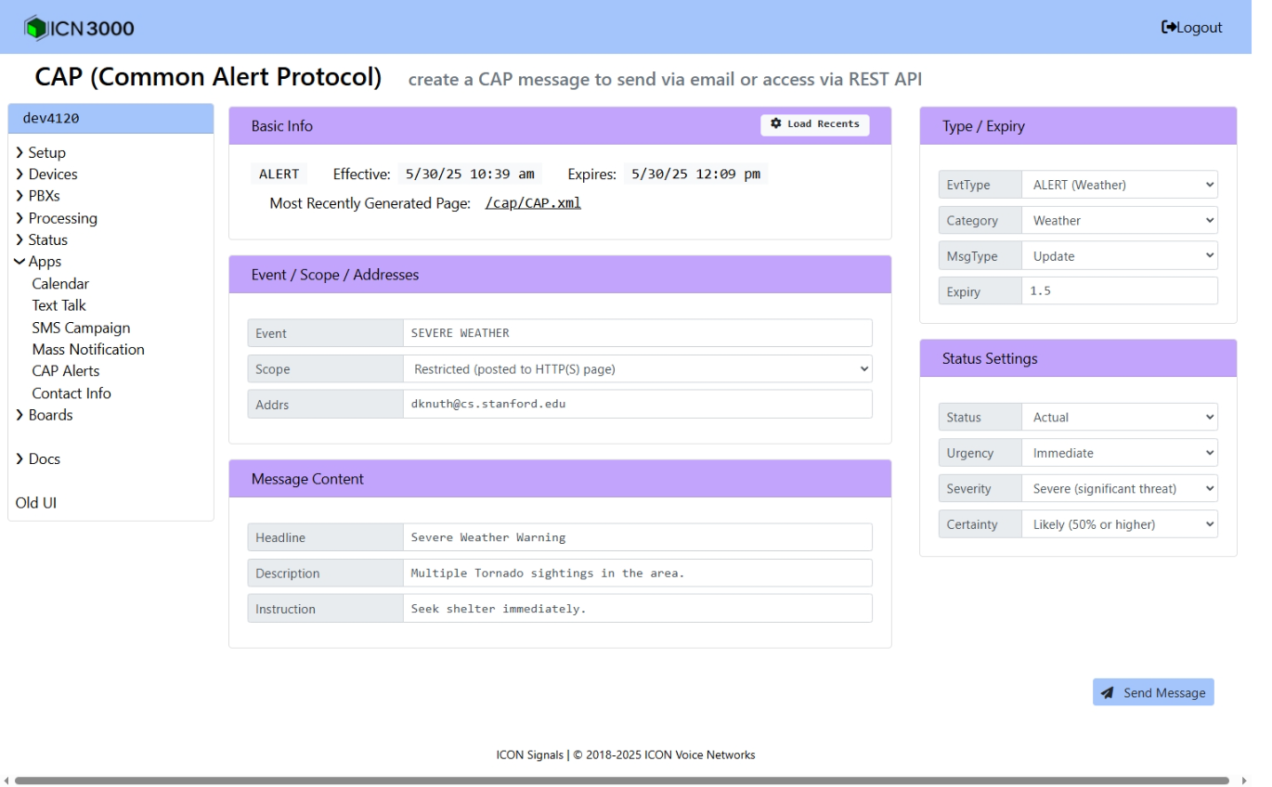This screenshot has width=1272, height=787.
Task: Click the paper plane Send Message icon
Action: click(1107, 692)
